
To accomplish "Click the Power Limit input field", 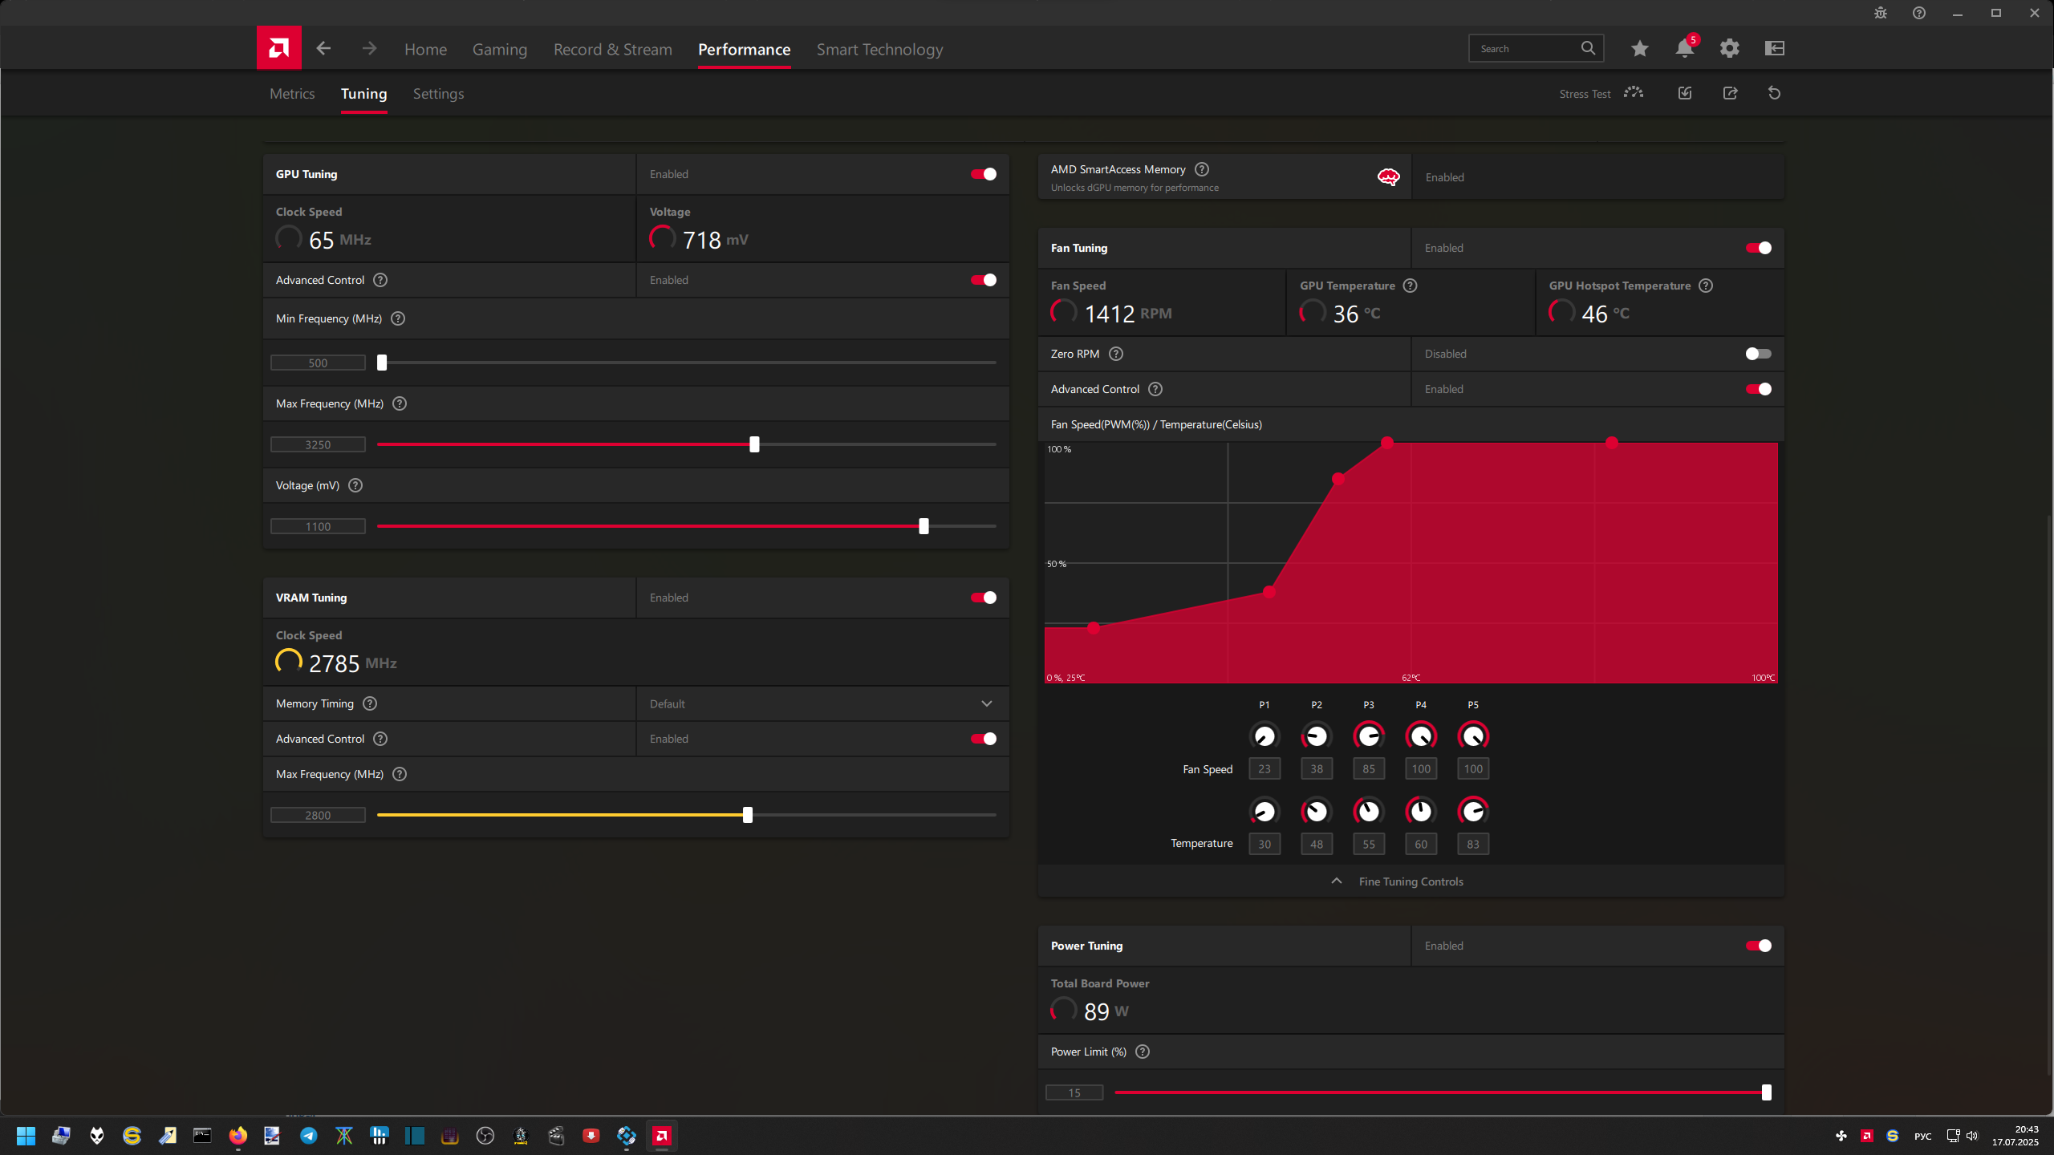I will tap(1074, 1092).
